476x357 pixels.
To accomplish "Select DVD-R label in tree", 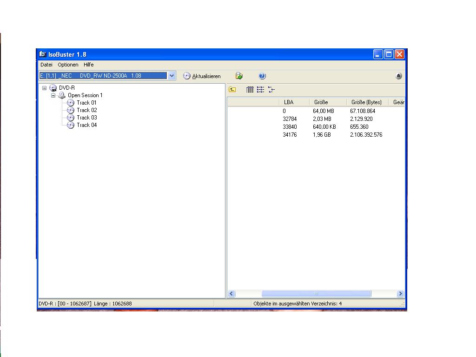I will 67,88.
